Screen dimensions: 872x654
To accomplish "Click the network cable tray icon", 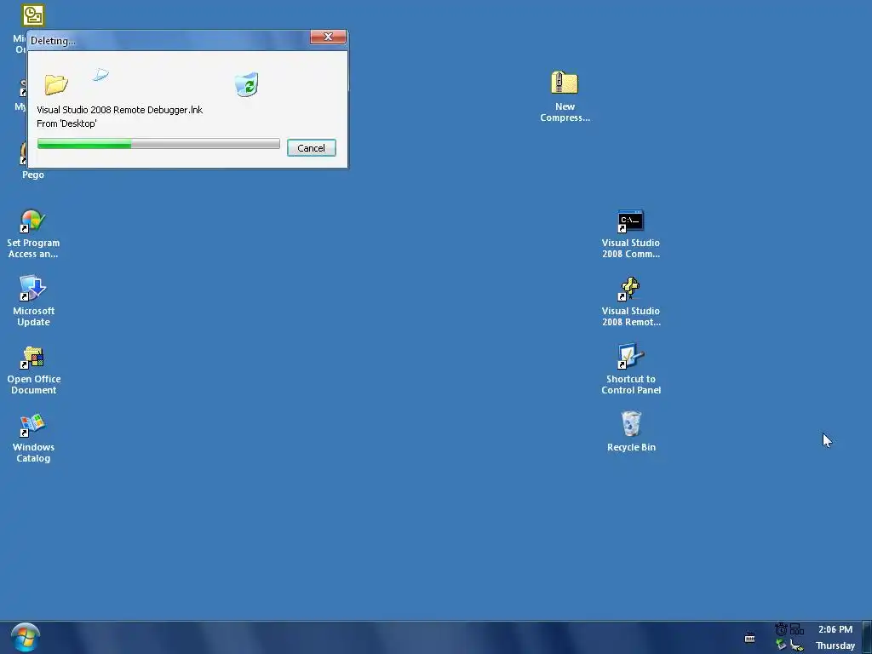I will [x=797, y=645].
